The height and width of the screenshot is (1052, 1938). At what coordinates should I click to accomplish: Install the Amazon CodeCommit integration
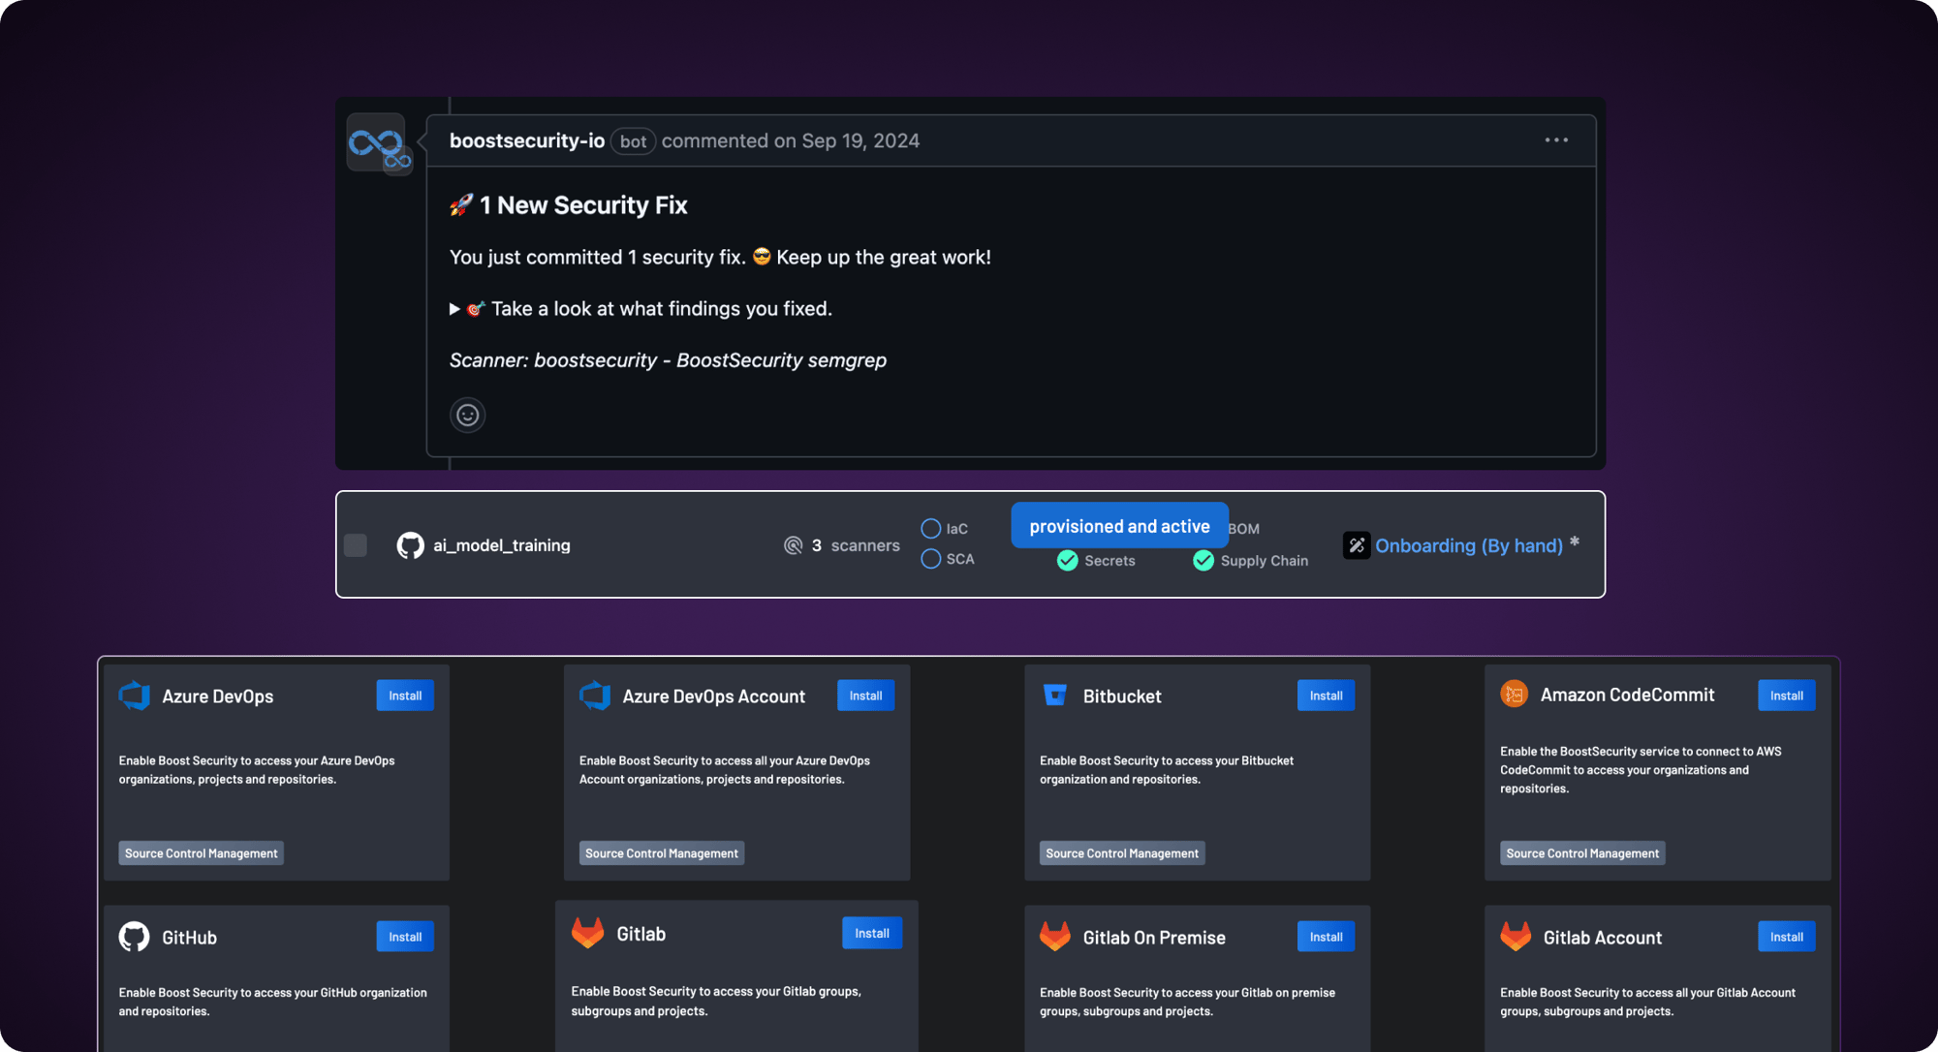tap(1787, 696)
